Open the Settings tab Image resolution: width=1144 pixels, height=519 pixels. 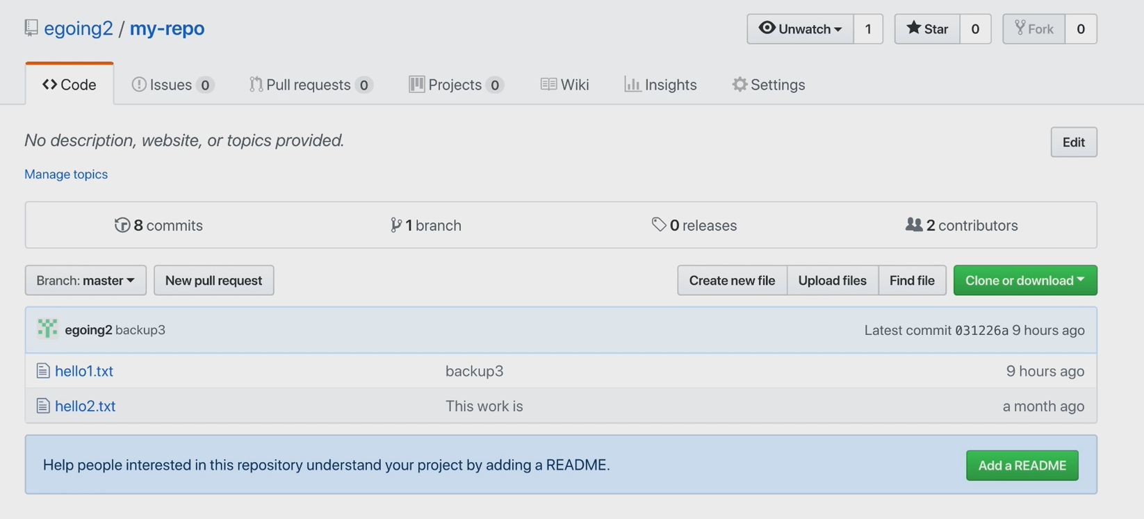(768, 85)
